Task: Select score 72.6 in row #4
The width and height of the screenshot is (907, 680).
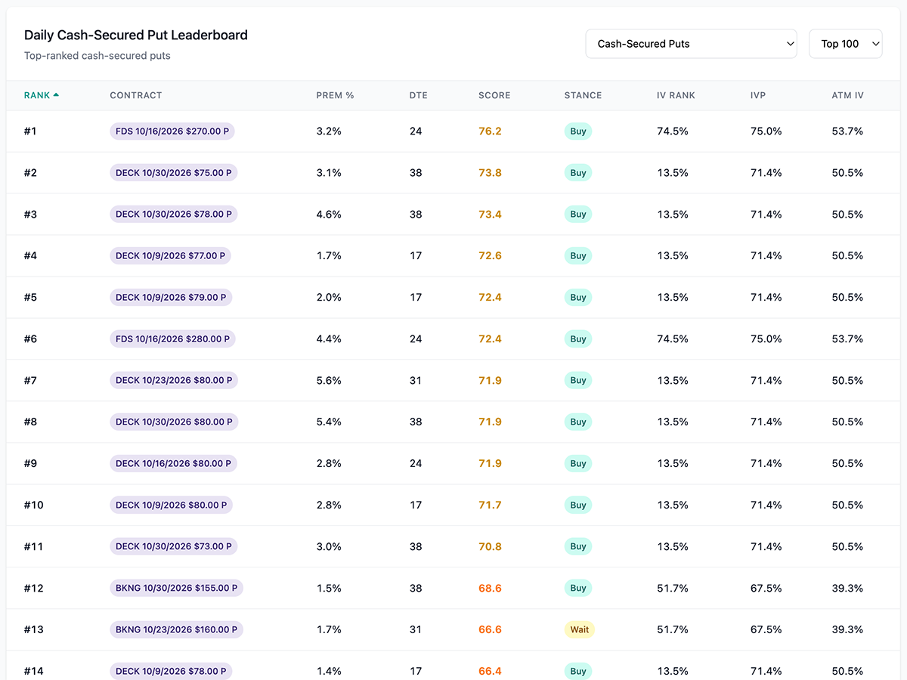Action: (x=490, y=256)
